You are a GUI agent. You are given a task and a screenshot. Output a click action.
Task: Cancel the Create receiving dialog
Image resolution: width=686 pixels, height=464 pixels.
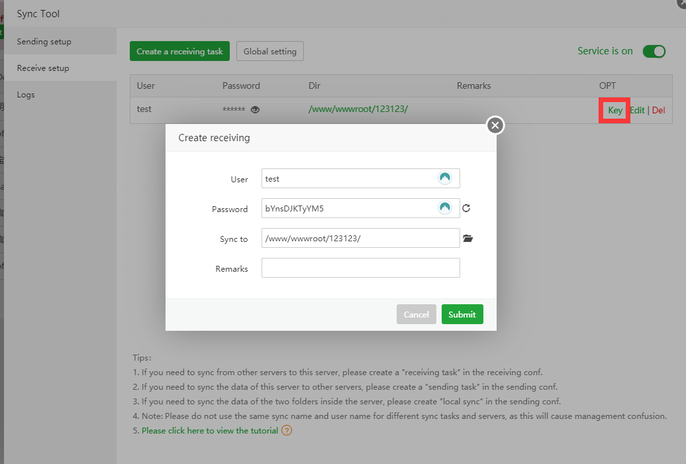tap(416, 314)
